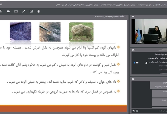
Task: Open share pod options three-dot menu
Action: point(126,16)
